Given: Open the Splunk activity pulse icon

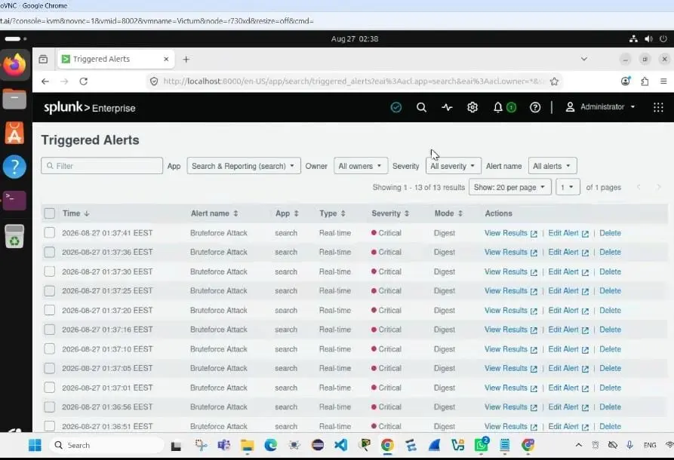Looking at the screenshot, I should coord(447,107).
